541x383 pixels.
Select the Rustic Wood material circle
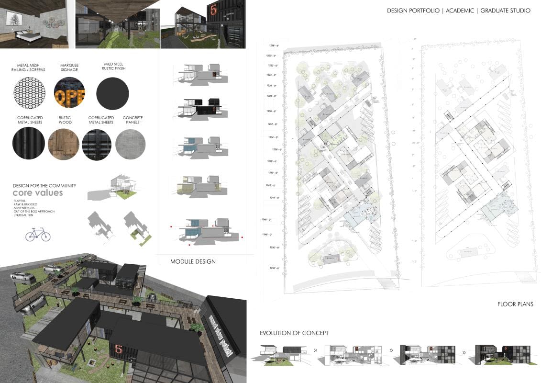click(63, 144)
